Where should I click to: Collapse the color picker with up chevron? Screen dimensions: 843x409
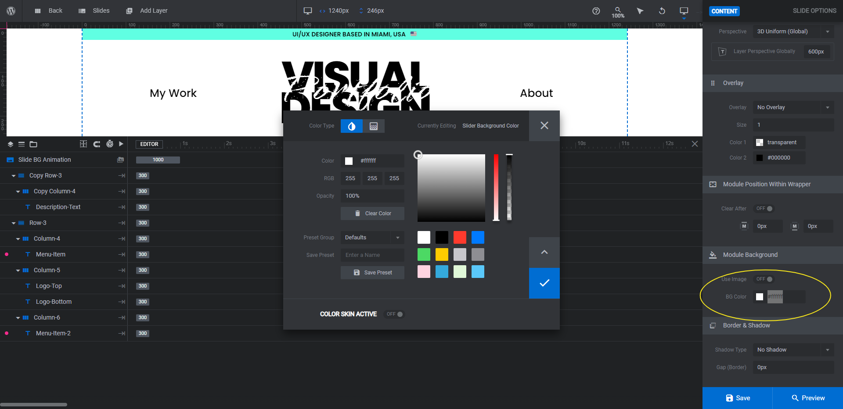click(x=544, y=253)
